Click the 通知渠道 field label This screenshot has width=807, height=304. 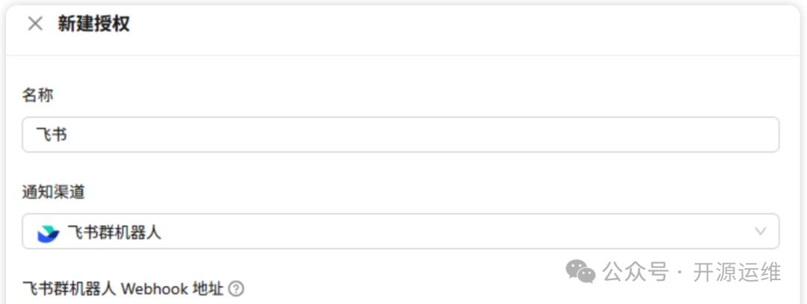(x=54, y=191)
